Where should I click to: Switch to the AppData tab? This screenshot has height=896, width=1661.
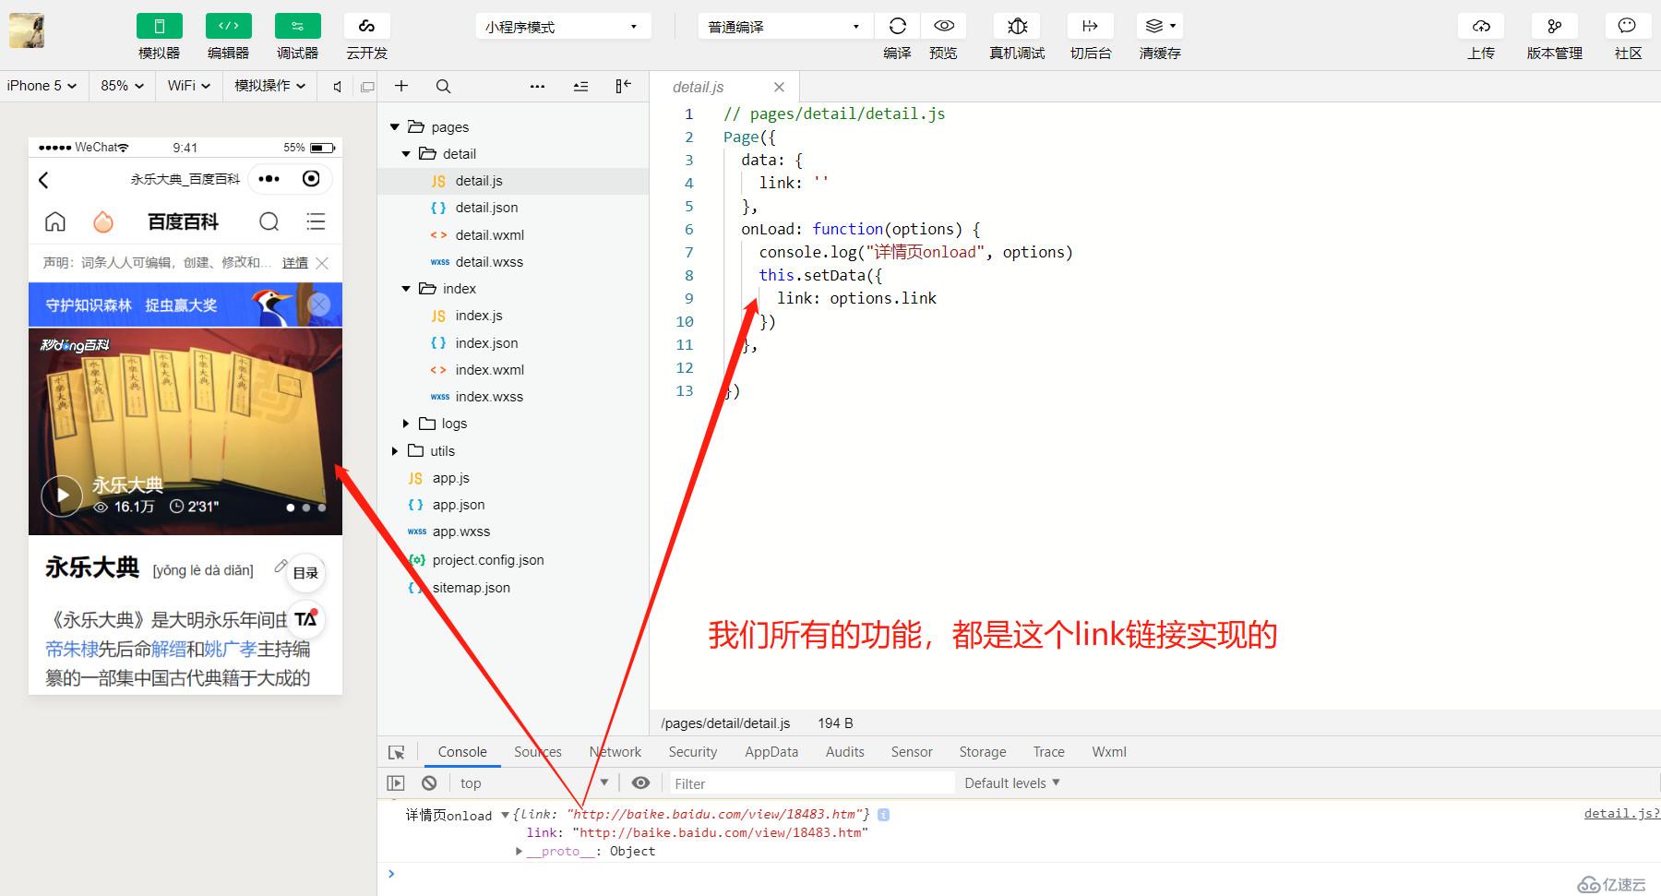[771, 752]
